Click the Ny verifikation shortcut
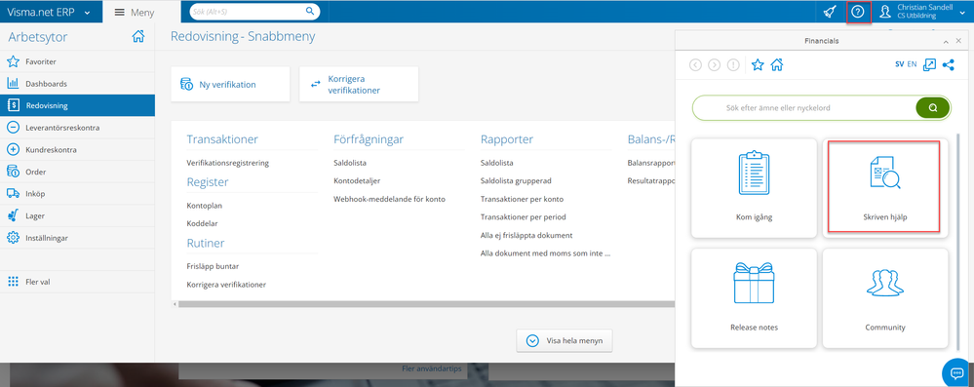This screenshot has height=387, width=974. point(230,85)
